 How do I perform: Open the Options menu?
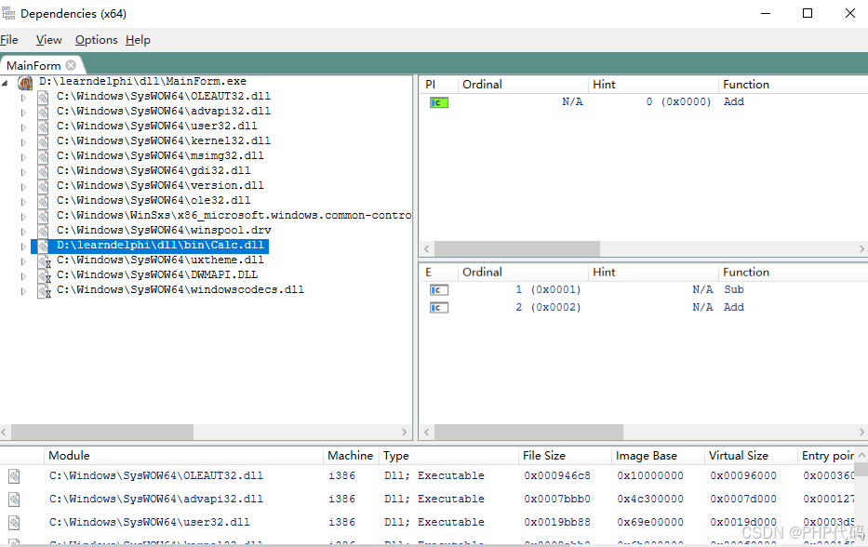click(x=96, y=40)
